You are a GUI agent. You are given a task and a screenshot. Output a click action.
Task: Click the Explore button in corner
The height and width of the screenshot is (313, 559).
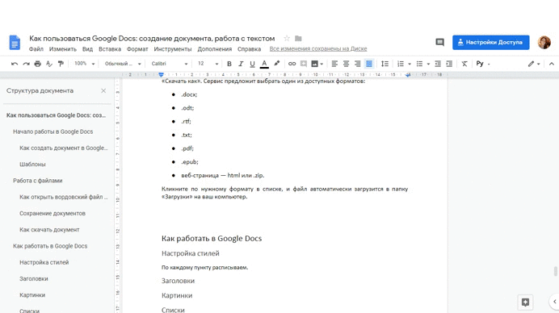(x=525, y=303)
